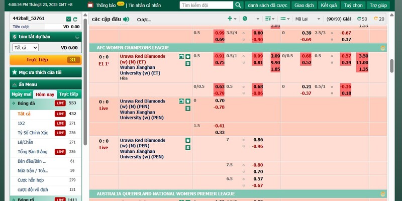Refresh the AFC Women Champions League section
This screenshot has width=402, height=201.
click(x=383, y=48)
